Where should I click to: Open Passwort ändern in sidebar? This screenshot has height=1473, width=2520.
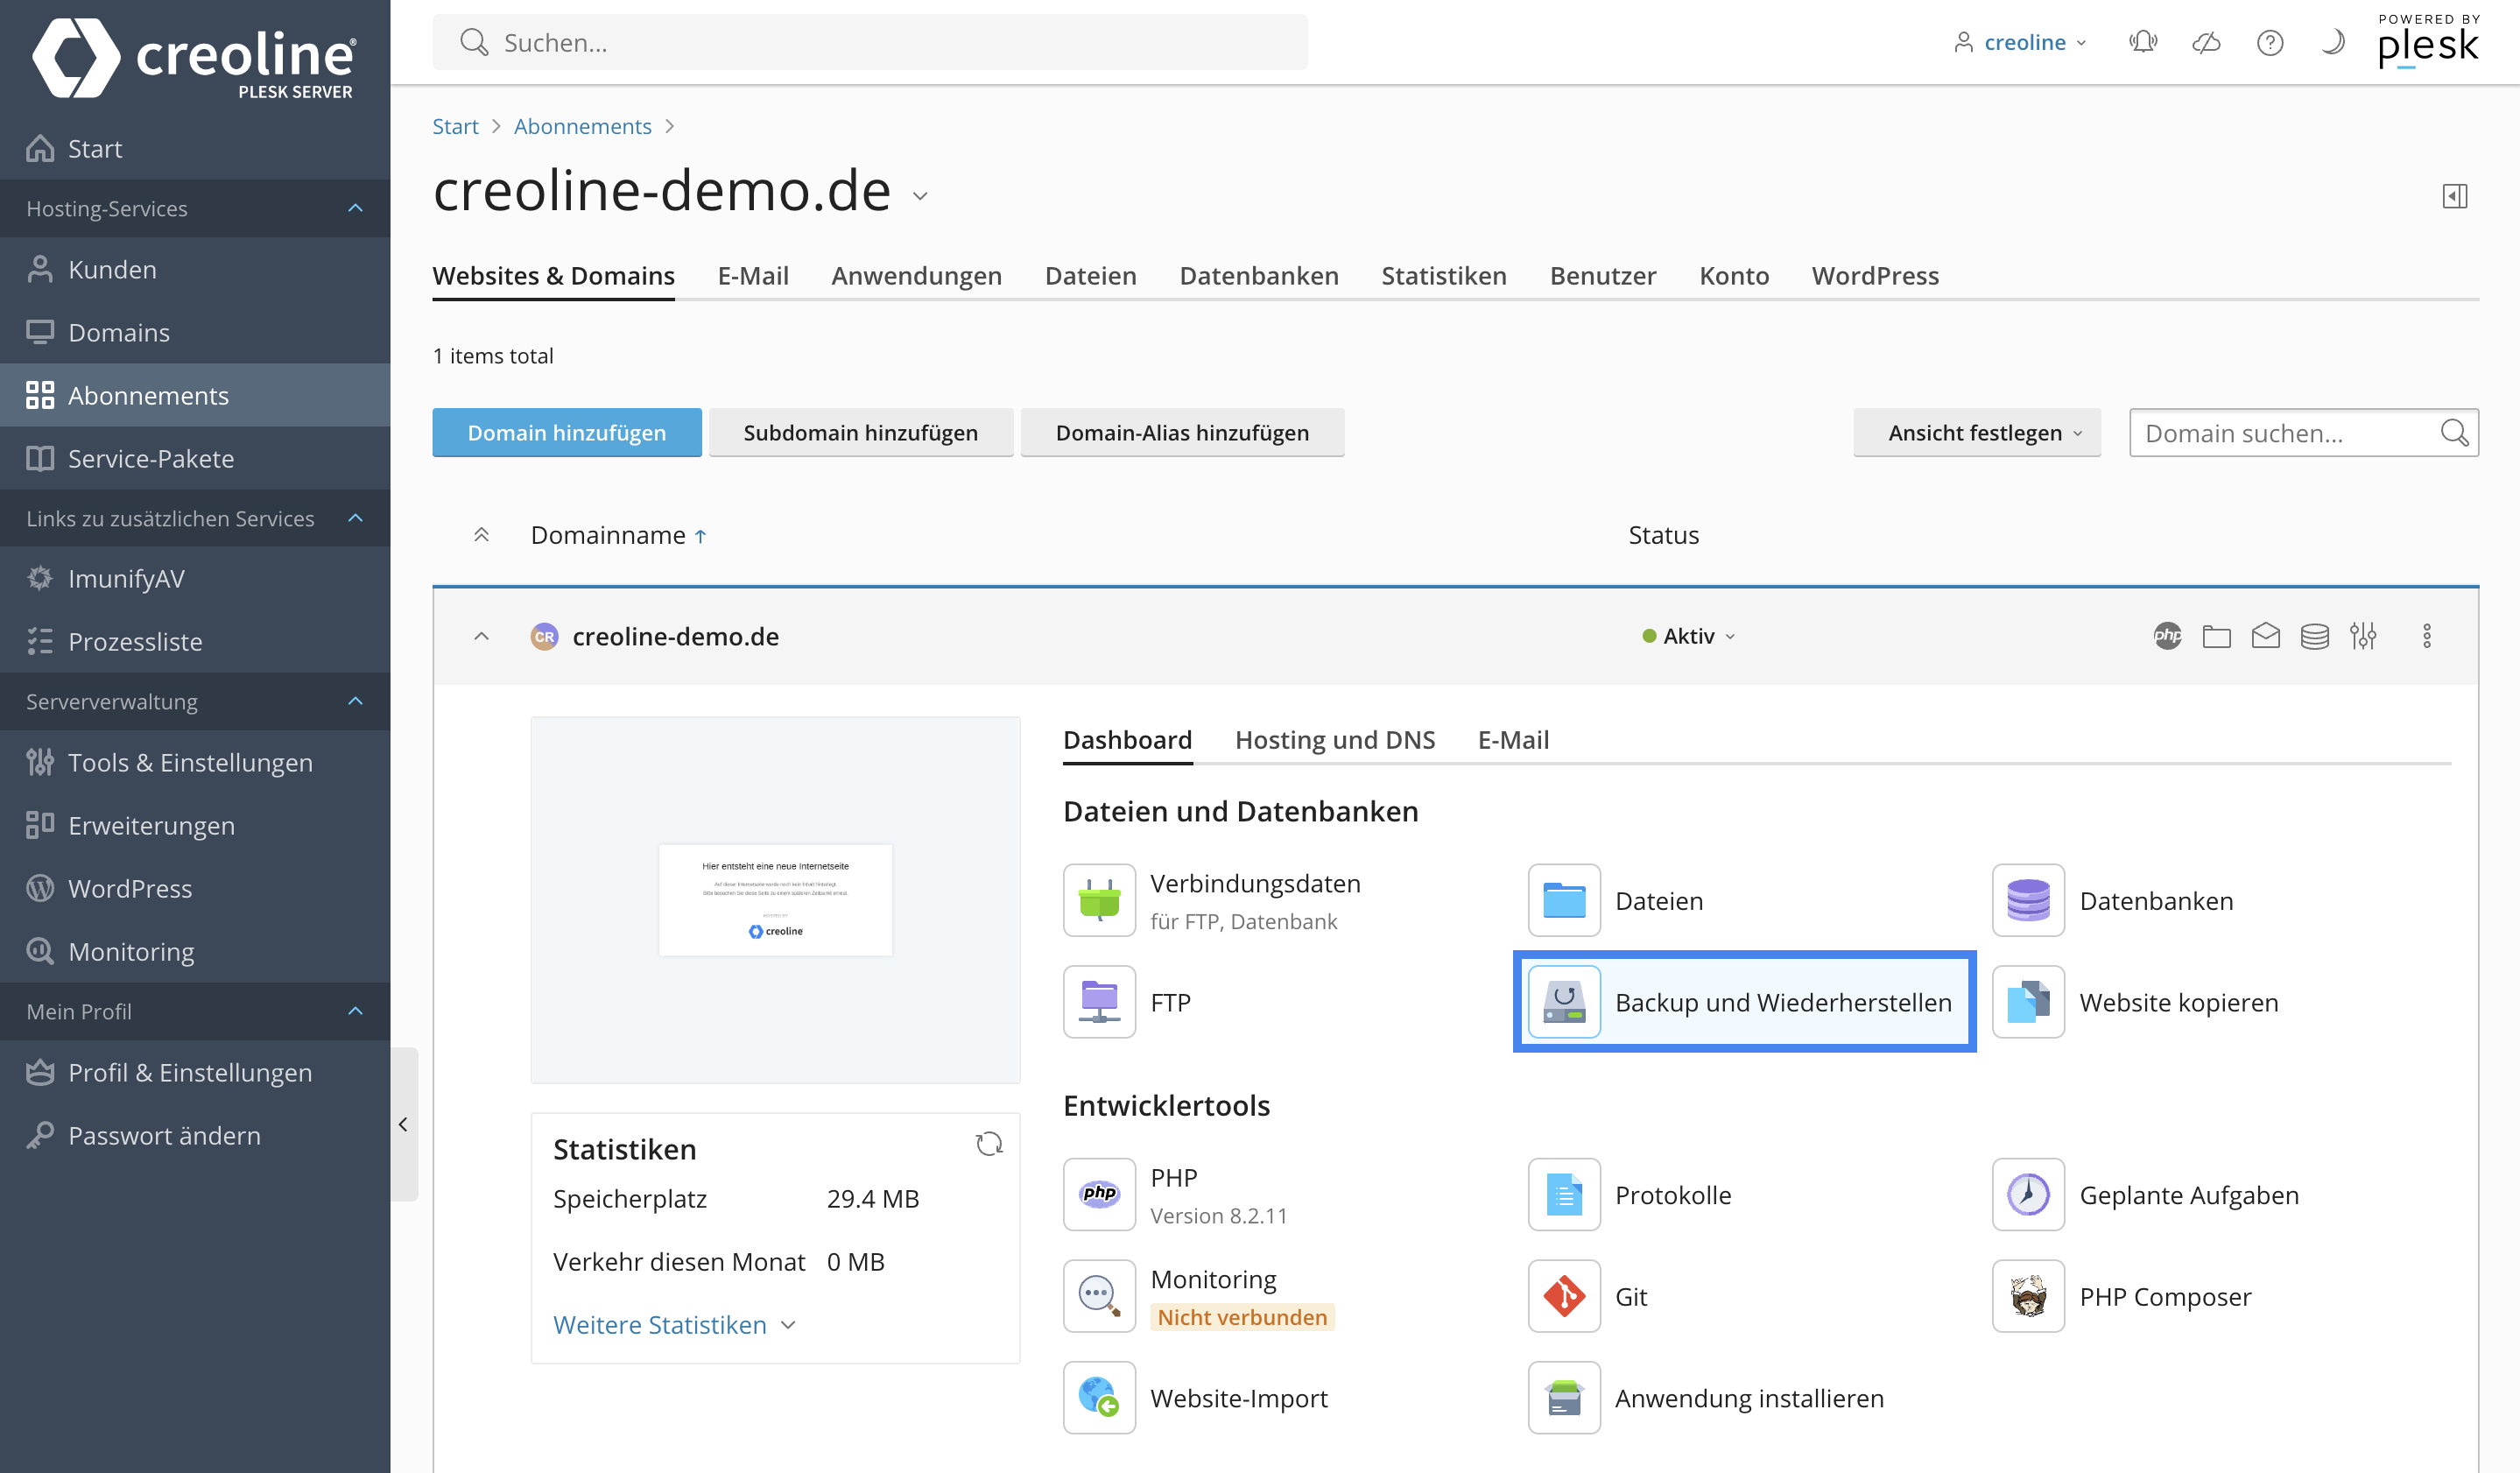(x=195, y=1135)
